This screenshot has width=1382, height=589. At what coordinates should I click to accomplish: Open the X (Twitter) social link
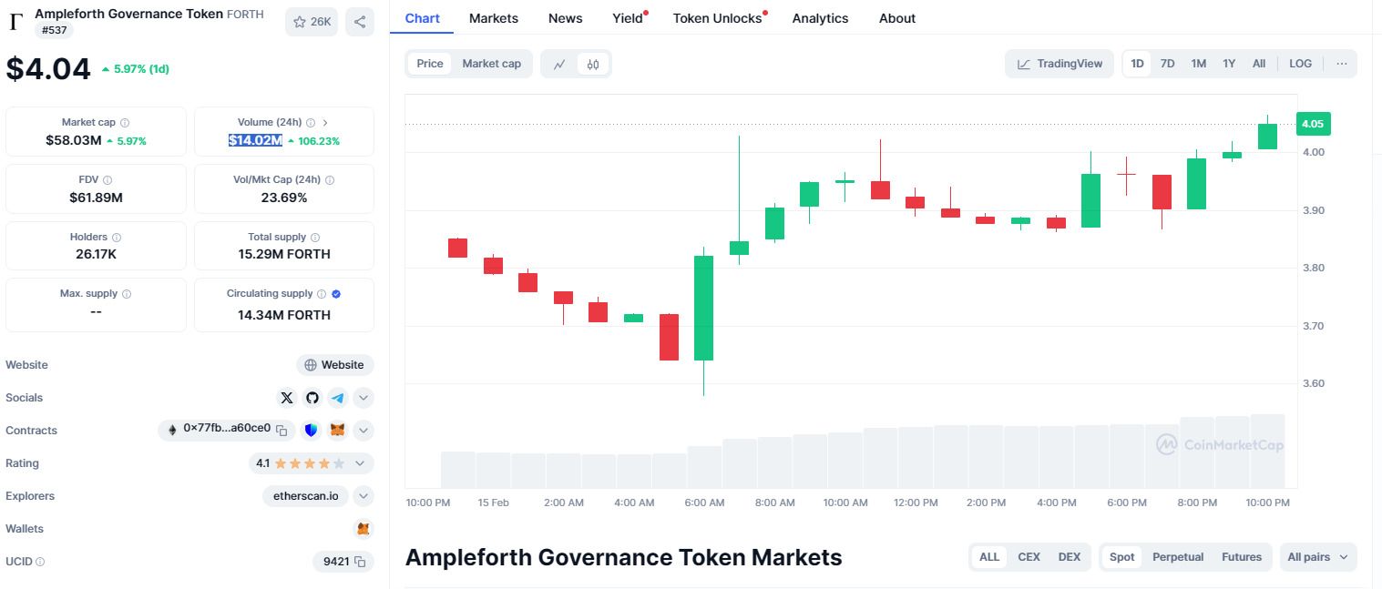coord(287,398)
